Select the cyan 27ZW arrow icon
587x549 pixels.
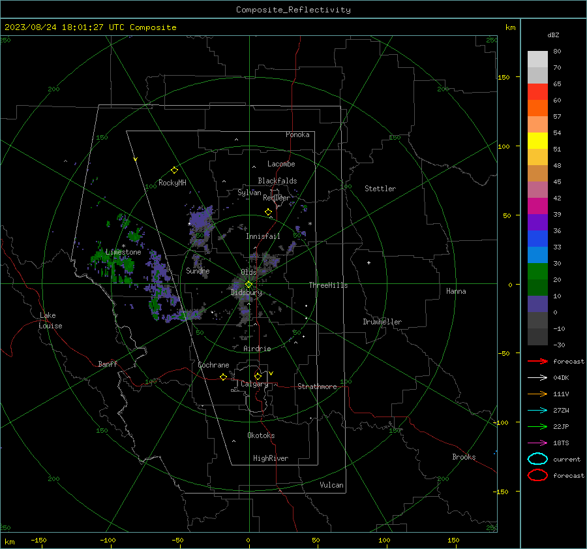click(x=537, y=411)
